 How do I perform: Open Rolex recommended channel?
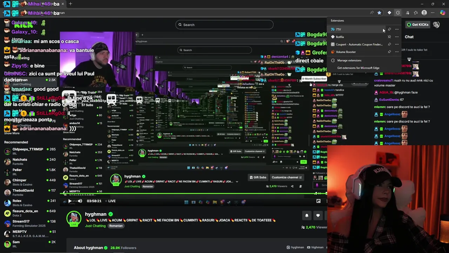click(30, 203)
